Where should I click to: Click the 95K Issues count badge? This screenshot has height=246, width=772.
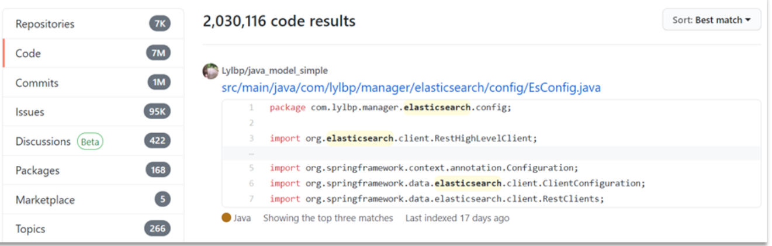[x=157, y=112]
